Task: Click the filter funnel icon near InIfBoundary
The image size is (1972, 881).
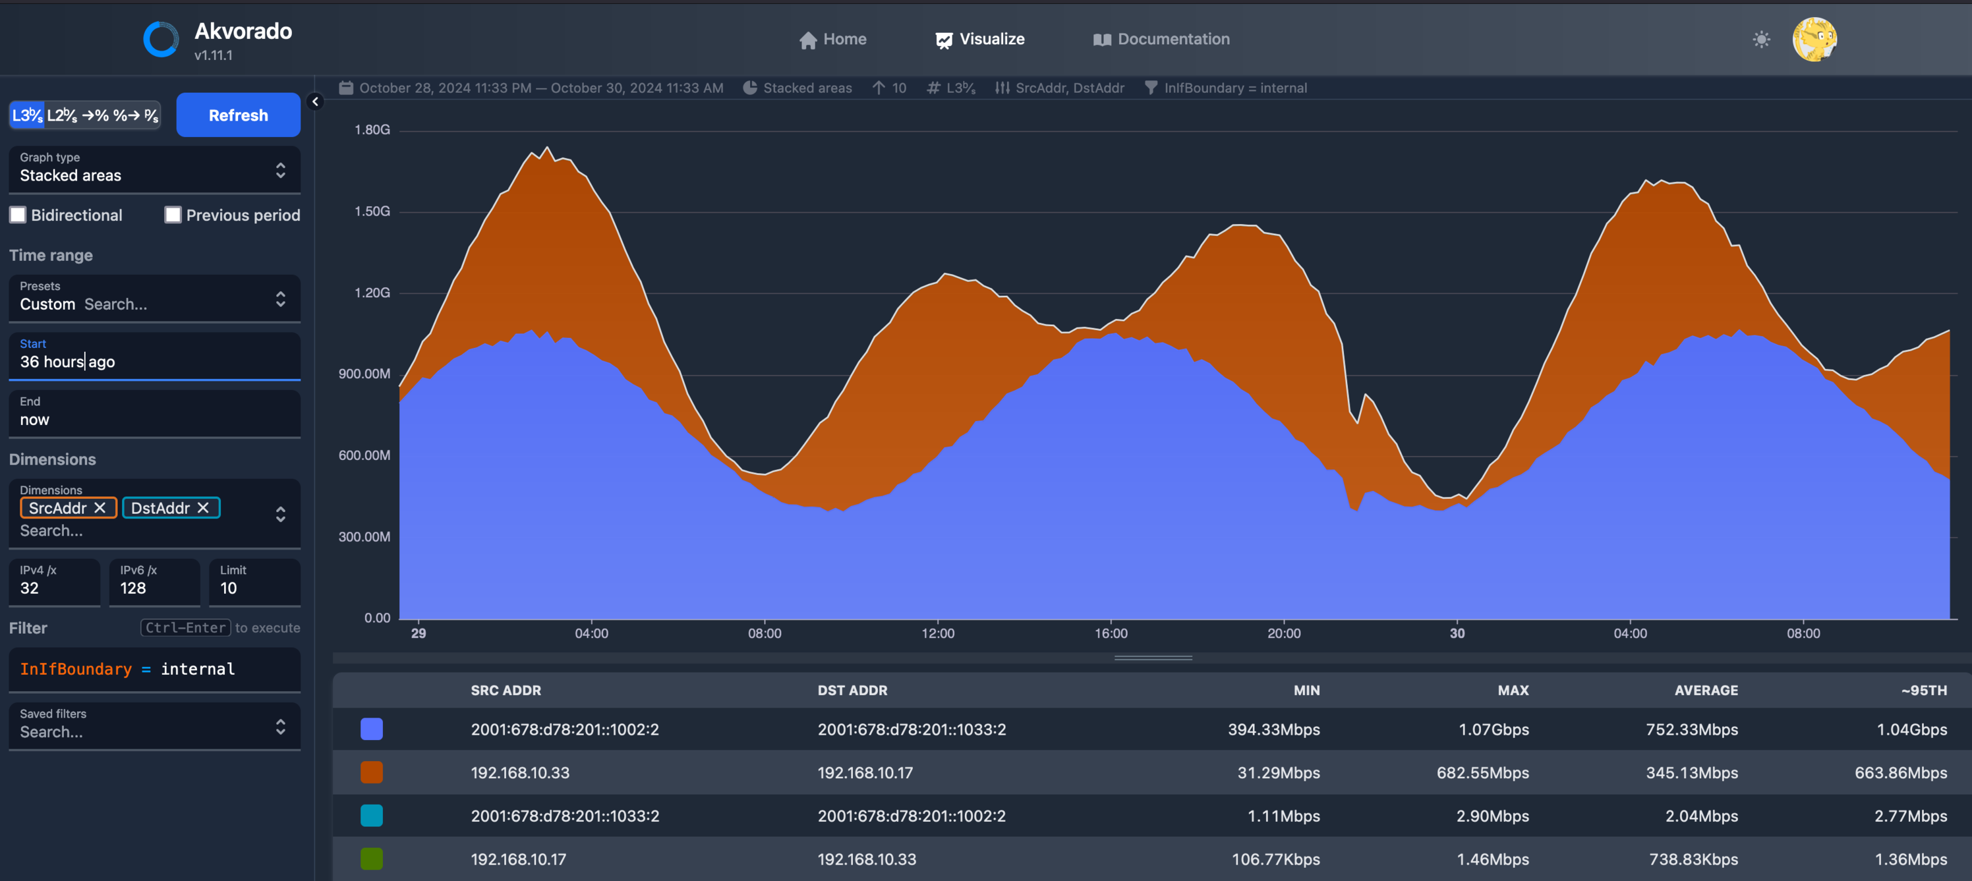Action: point(1151,88)
